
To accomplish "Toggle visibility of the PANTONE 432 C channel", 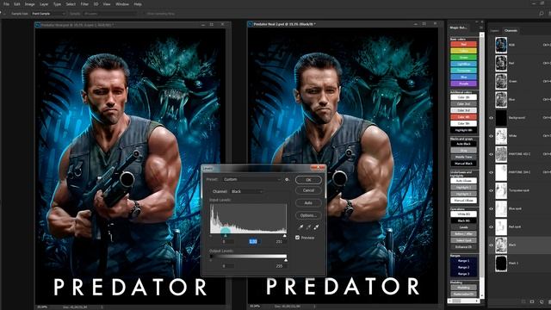I will tap(492, 154).
